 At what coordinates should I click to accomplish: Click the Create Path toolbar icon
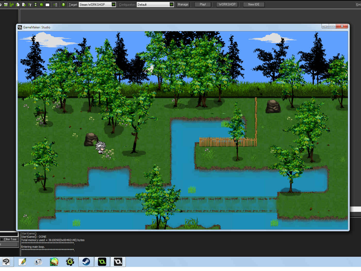click(12, 5)
